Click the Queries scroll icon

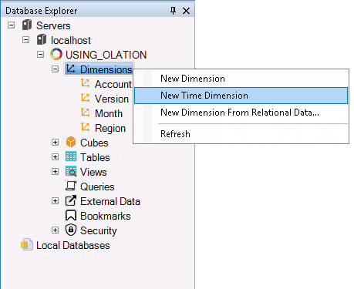pos(71,186)
